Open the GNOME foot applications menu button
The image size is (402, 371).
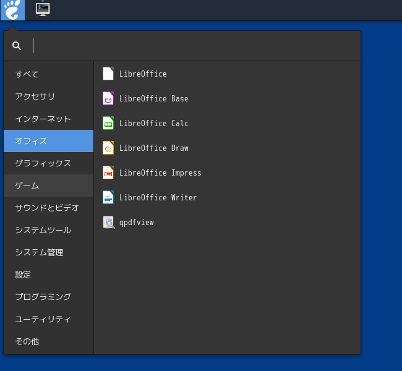[x=12, y=10]
